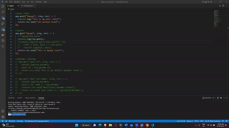Image resolution: width=229 pixels, height=128 pixels.
Task: Select Initializing JS/TS language features status
Action: coord(37,121)
